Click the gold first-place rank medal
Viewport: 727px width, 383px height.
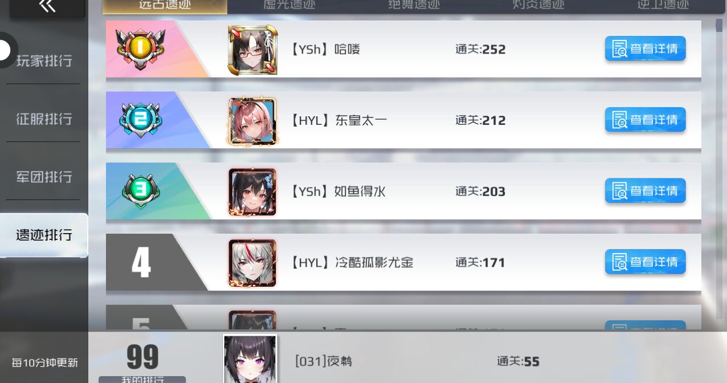(141, 49)
